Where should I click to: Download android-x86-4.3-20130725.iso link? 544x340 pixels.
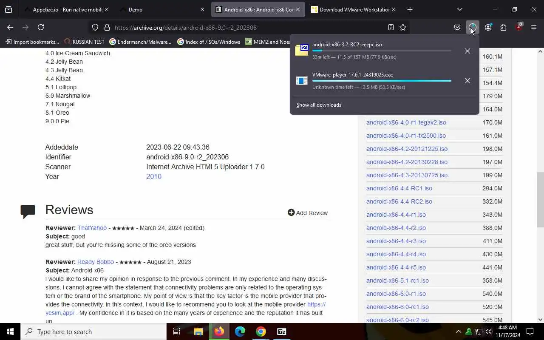tap(407, 175)
